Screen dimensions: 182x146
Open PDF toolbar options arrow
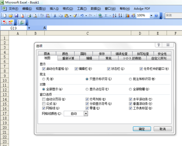(15, 22)
